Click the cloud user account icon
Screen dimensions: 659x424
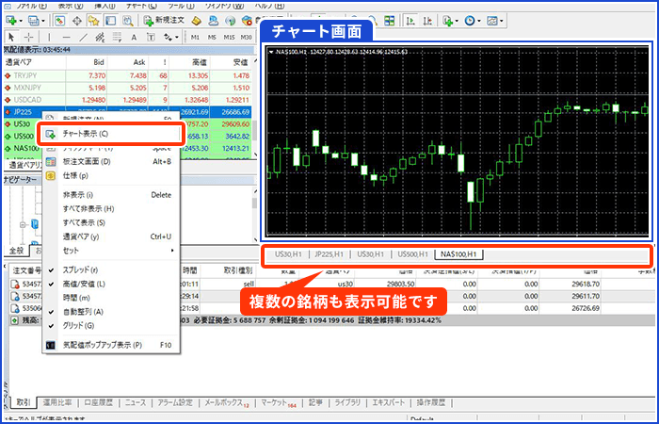(x=213, y=20)
